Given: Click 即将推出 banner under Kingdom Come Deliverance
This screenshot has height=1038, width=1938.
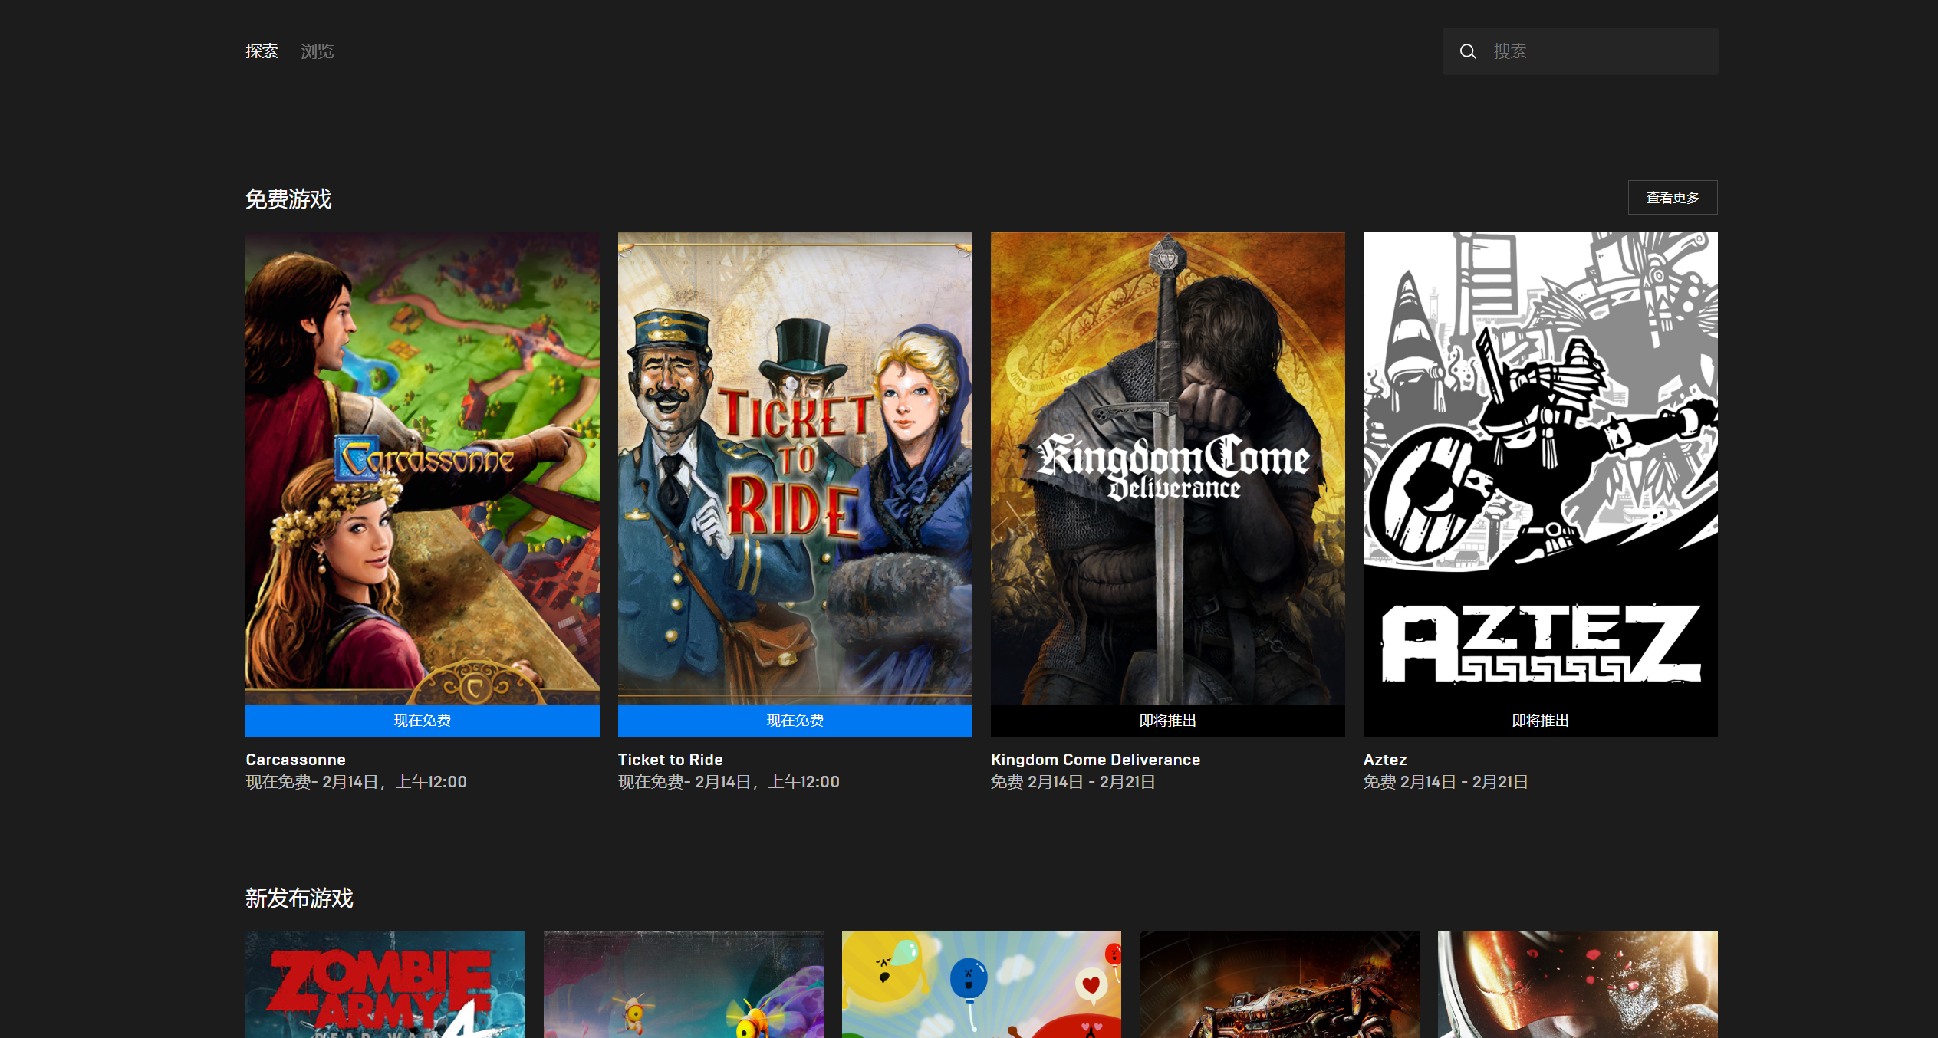Looking at the screenshot, I should click(x=1168, y=721).
